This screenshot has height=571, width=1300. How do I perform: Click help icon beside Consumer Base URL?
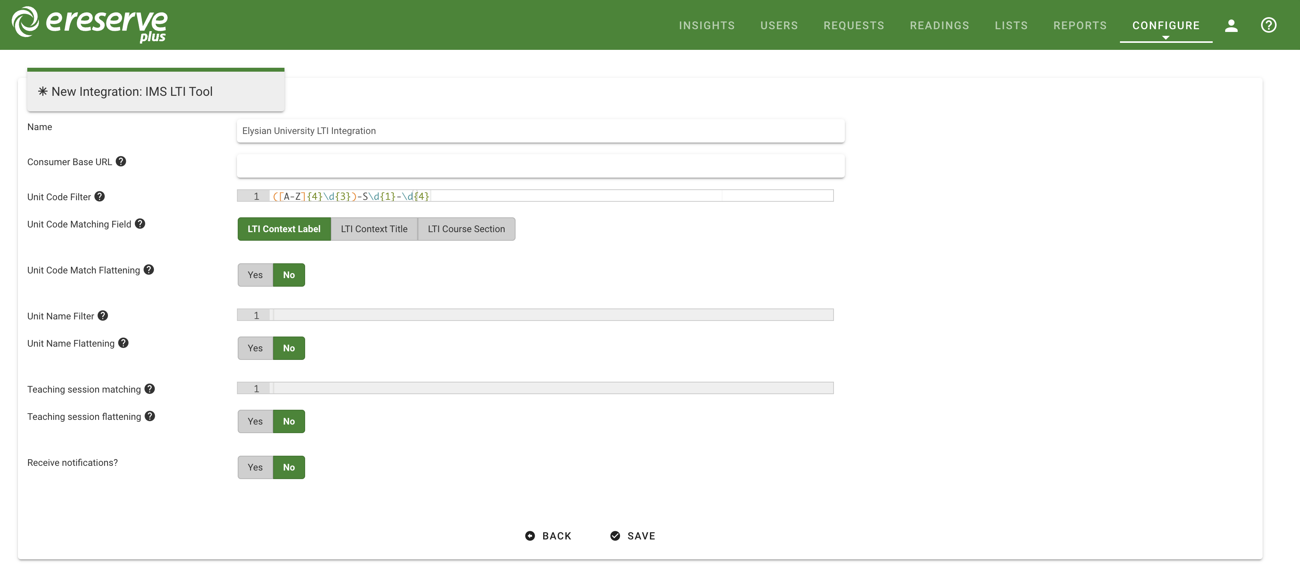[121, 161]
